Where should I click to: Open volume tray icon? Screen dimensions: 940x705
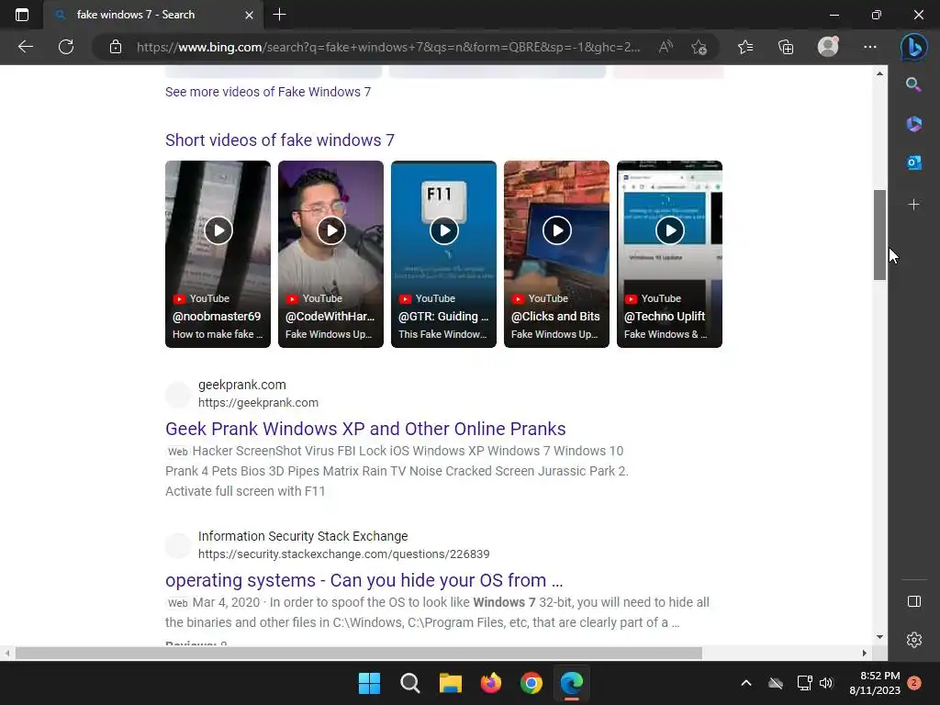826,683
